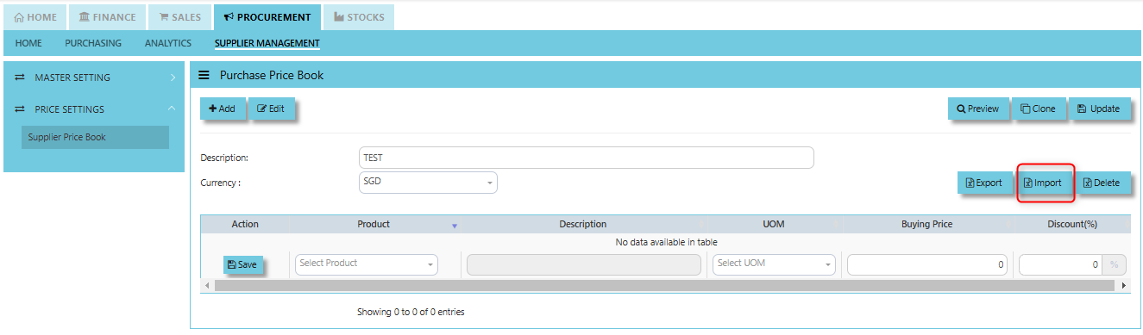Viewport: 1143px width, 335px height.
Task: Open the Currency SGD dropdown
Action: [x=428, y=183]
